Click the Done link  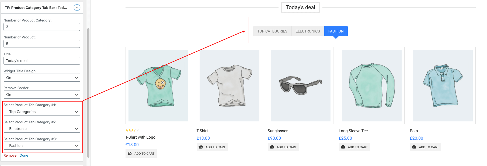pyautogui.click(x=24, y=156)
